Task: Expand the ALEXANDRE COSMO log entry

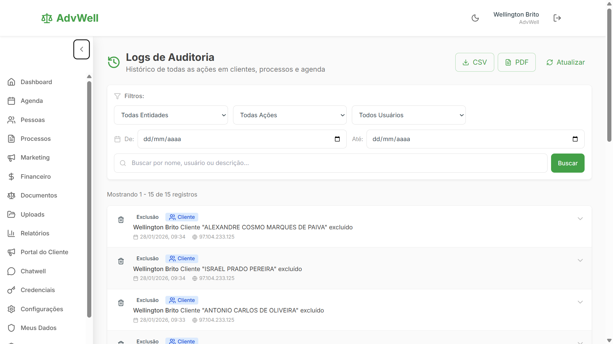Action: [580, 219]
